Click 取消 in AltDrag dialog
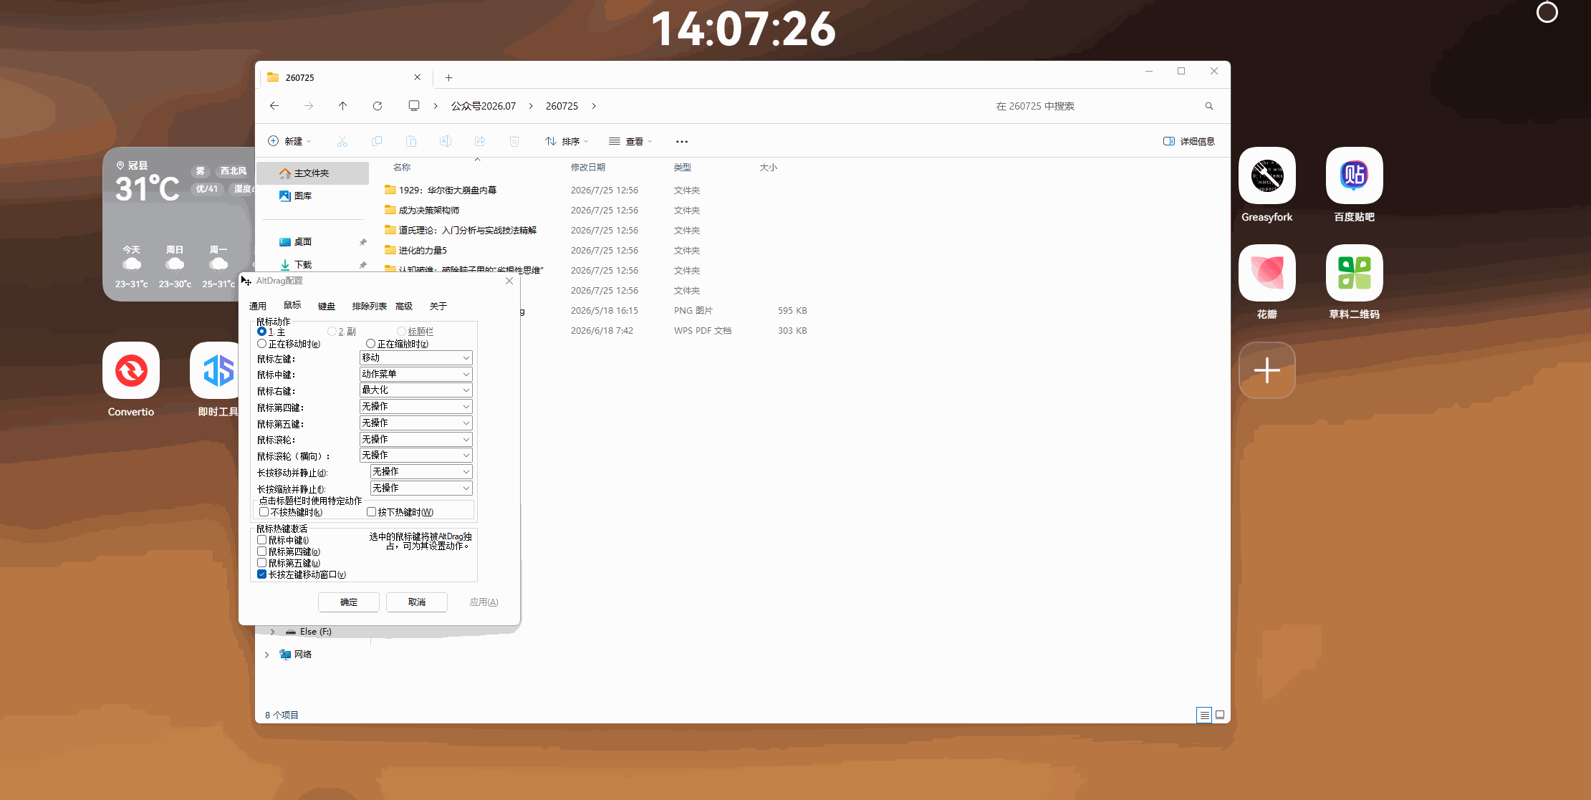1591x800 pixels. (417, 602)
